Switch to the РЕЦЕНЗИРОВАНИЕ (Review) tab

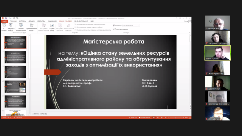(81, 21)
